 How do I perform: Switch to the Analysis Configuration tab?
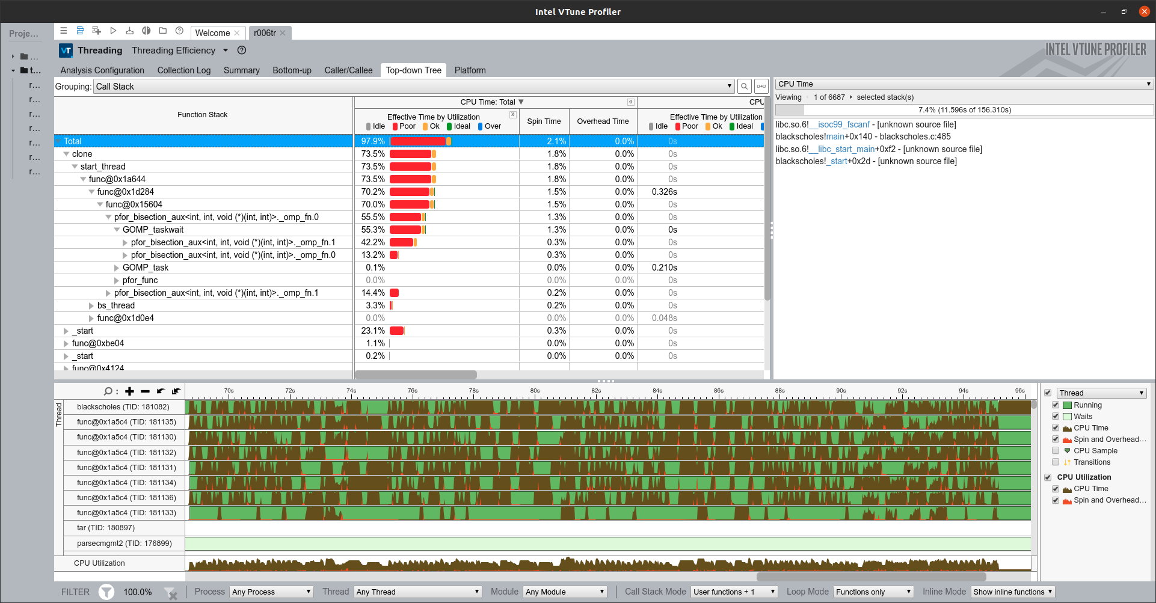[102, 70]
